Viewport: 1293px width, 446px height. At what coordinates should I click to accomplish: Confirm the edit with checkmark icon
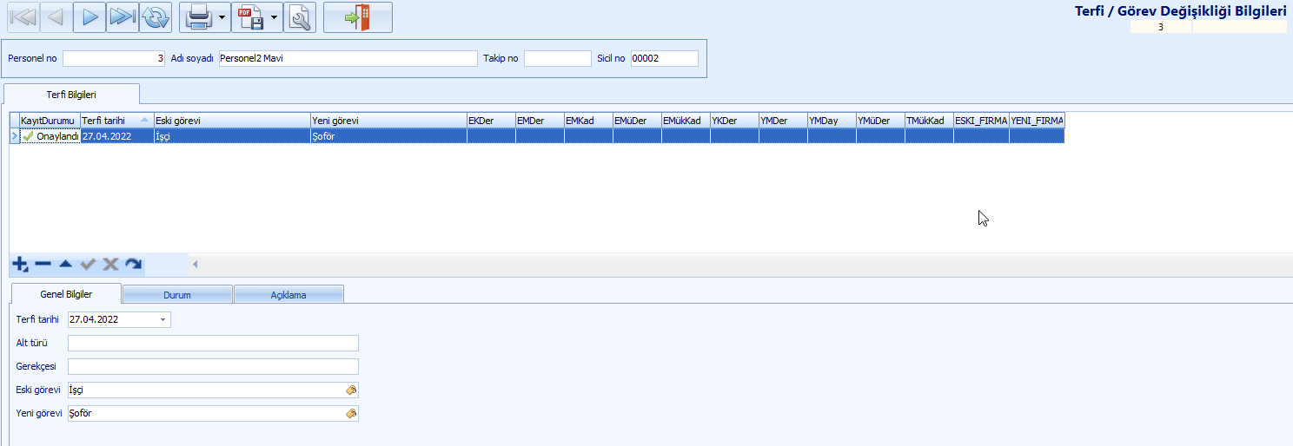pyautogui.click(x=88, y=264)
